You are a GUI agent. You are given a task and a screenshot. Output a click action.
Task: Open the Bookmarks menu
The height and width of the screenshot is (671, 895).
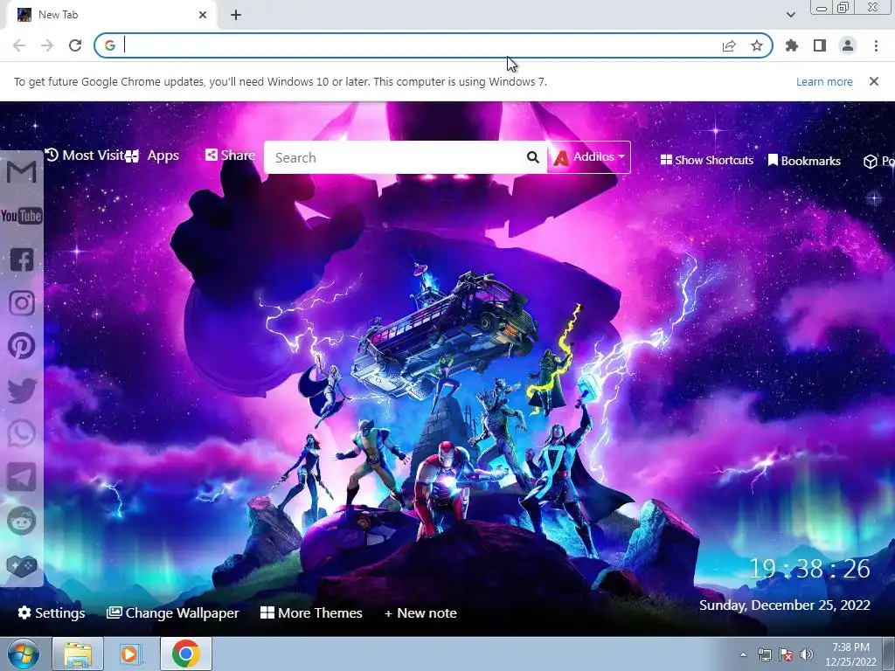[804, 161]
